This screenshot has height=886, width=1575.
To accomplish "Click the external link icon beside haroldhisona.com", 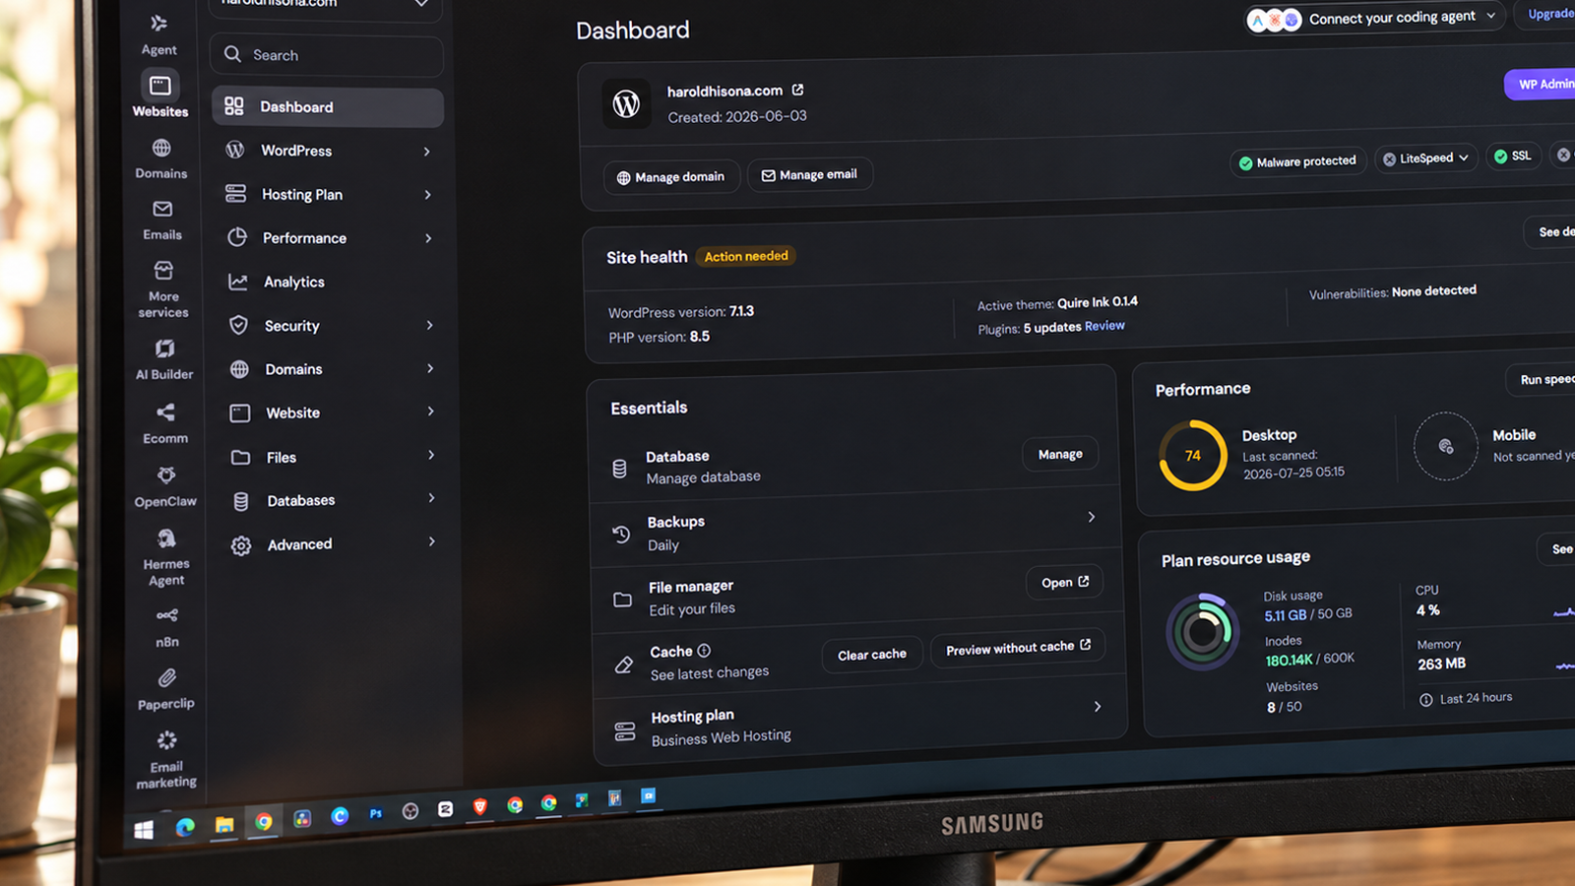I will [797, 90].
